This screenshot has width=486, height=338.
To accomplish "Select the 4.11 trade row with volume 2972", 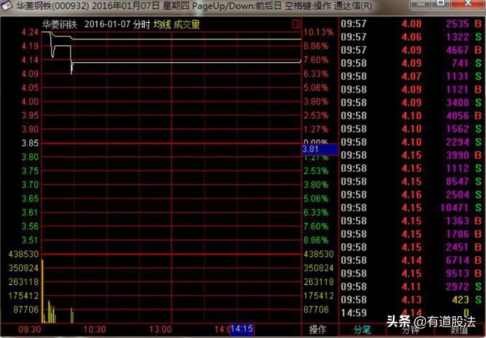I will coord(412,286).
